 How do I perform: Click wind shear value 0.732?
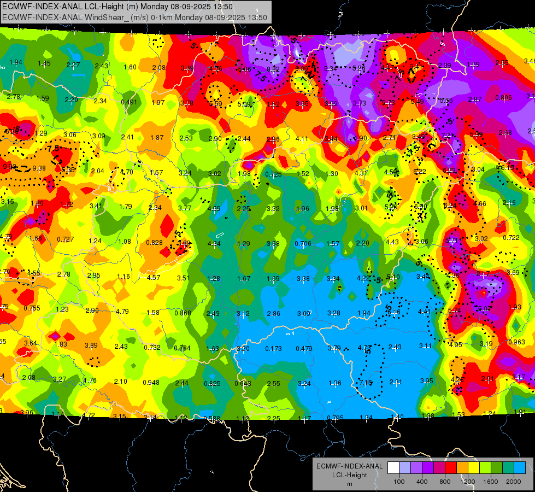pyautogui.click(x=152, y=348)
